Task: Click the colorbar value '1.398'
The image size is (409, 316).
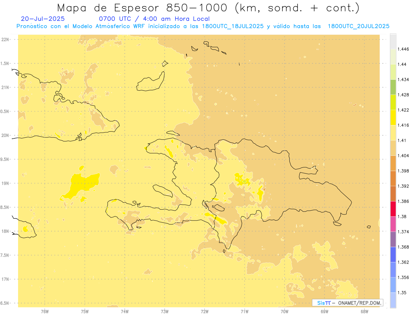Action: pos(403,171)
